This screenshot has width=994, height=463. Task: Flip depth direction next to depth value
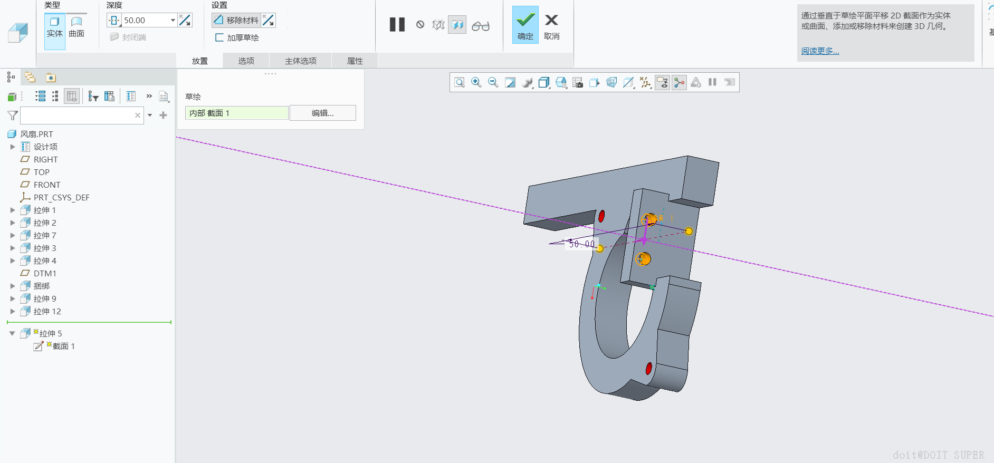(x=185, y=21)
